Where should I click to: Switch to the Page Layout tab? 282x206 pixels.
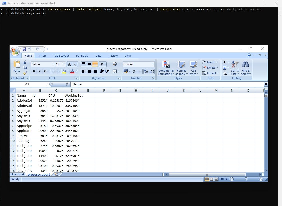coord(61,56)
